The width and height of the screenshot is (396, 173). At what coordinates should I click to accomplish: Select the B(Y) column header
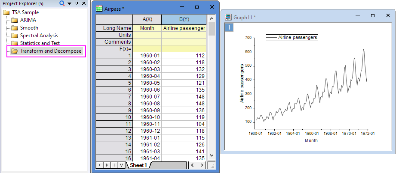point(184,19)
